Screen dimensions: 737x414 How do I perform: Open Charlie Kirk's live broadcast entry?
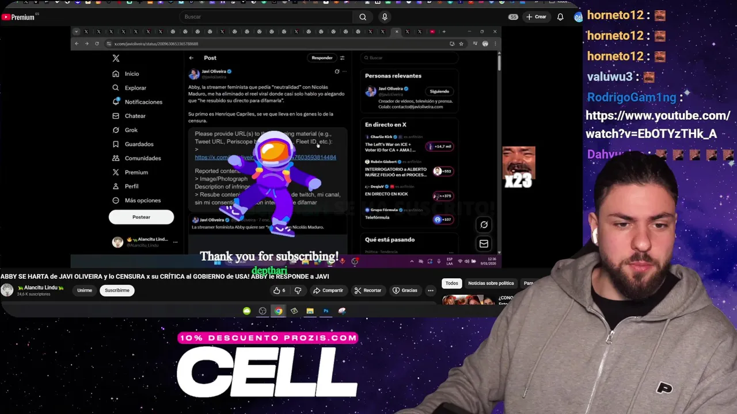click(410, 144)
